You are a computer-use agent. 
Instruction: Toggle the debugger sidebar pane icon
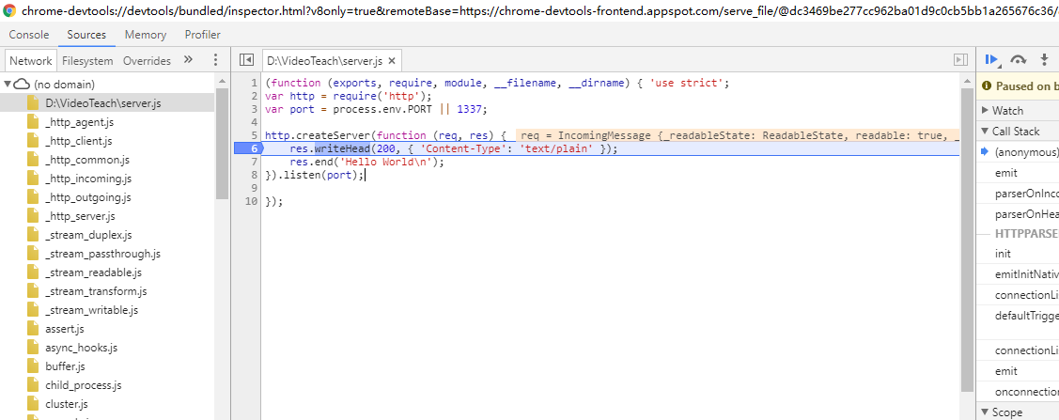pyautogui.click(x=960, y=60)
